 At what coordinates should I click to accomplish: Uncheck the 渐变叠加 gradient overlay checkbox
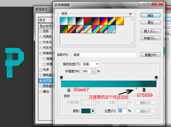pos(41,81)
